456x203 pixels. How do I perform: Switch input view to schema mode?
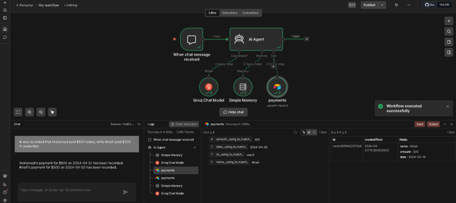[x=304, y=132]
